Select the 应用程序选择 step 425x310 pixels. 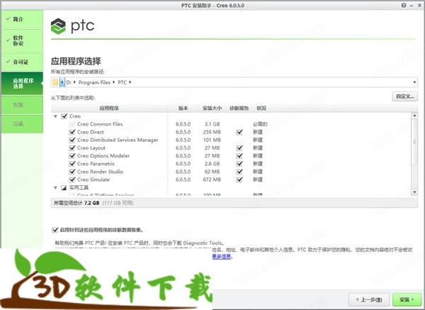[x=22, y=83]
